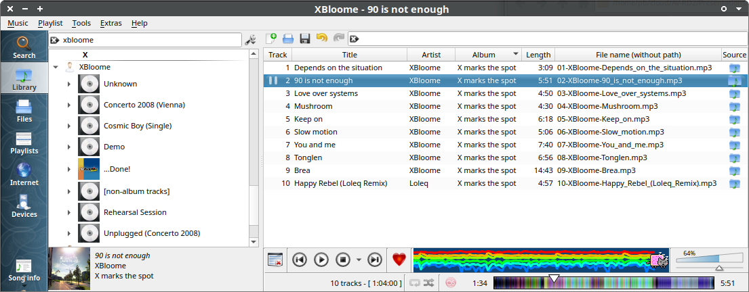Open library options wrench icon
Screen dimensions: 749x292
(x=249, y=40)
